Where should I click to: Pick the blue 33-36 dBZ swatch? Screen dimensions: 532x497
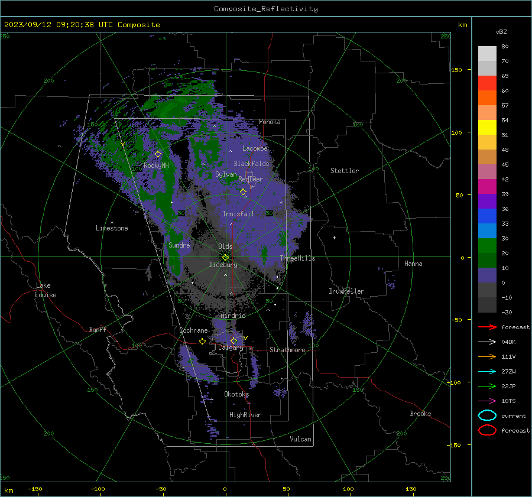tap(487, 216)
